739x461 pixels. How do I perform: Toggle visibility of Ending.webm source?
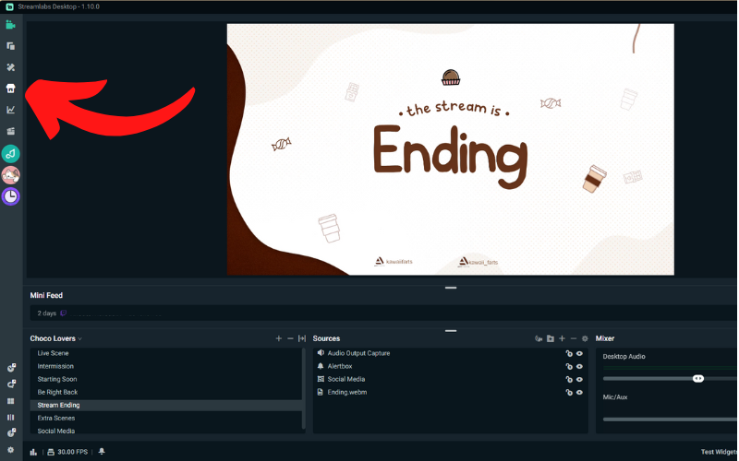pyautogui.click(x=579, y=392)
